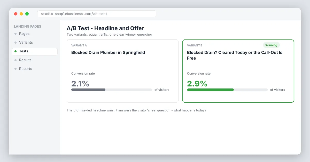This screenshot has height=162, width=310.
Task: Click 'of visitors' text in Variant B
Action: coord(278,90)
